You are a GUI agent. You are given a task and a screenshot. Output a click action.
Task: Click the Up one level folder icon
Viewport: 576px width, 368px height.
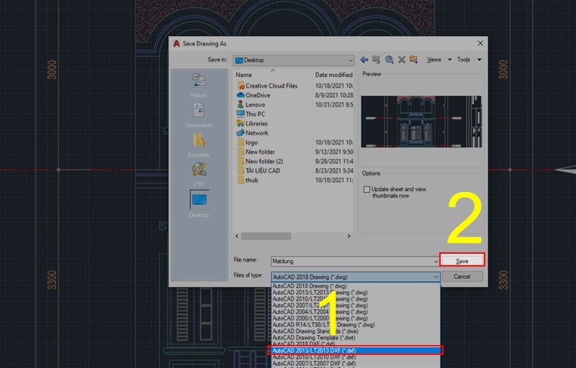point(376,60)
